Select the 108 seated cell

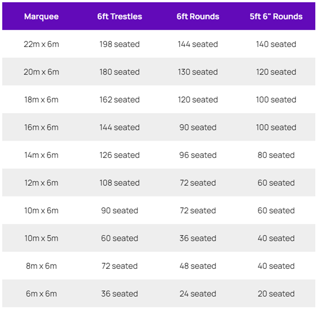pos(120,183)
